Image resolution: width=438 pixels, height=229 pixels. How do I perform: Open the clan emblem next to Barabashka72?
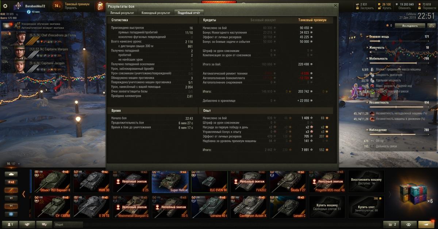[19, 6]
